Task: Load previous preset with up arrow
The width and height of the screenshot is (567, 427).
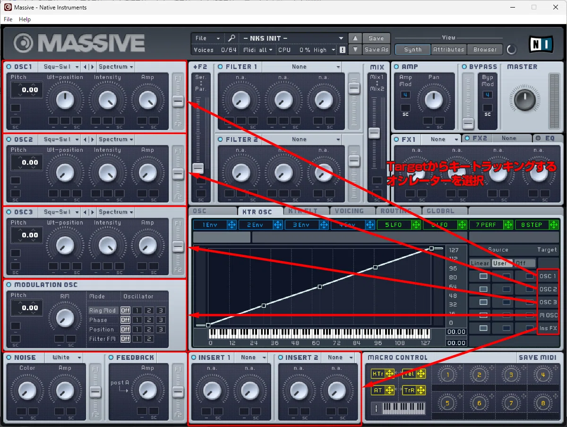Action: (x=355, y=38)
